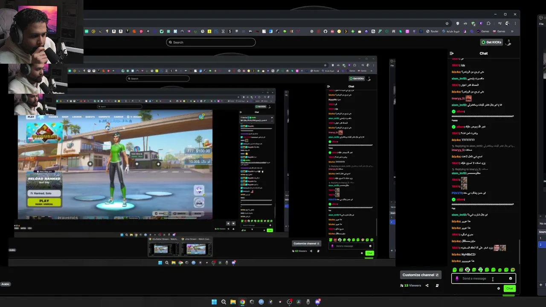
Task: Click the Kick search box
Action: pyautogui.click(x=211, y=42)
